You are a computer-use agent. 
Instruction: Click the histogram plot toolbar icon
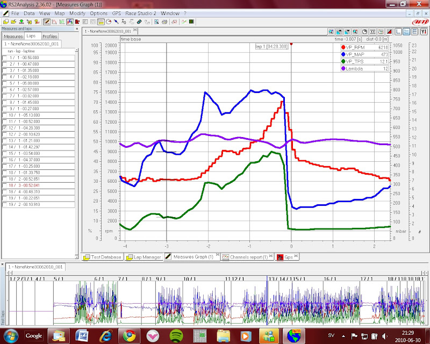point(54,21)
